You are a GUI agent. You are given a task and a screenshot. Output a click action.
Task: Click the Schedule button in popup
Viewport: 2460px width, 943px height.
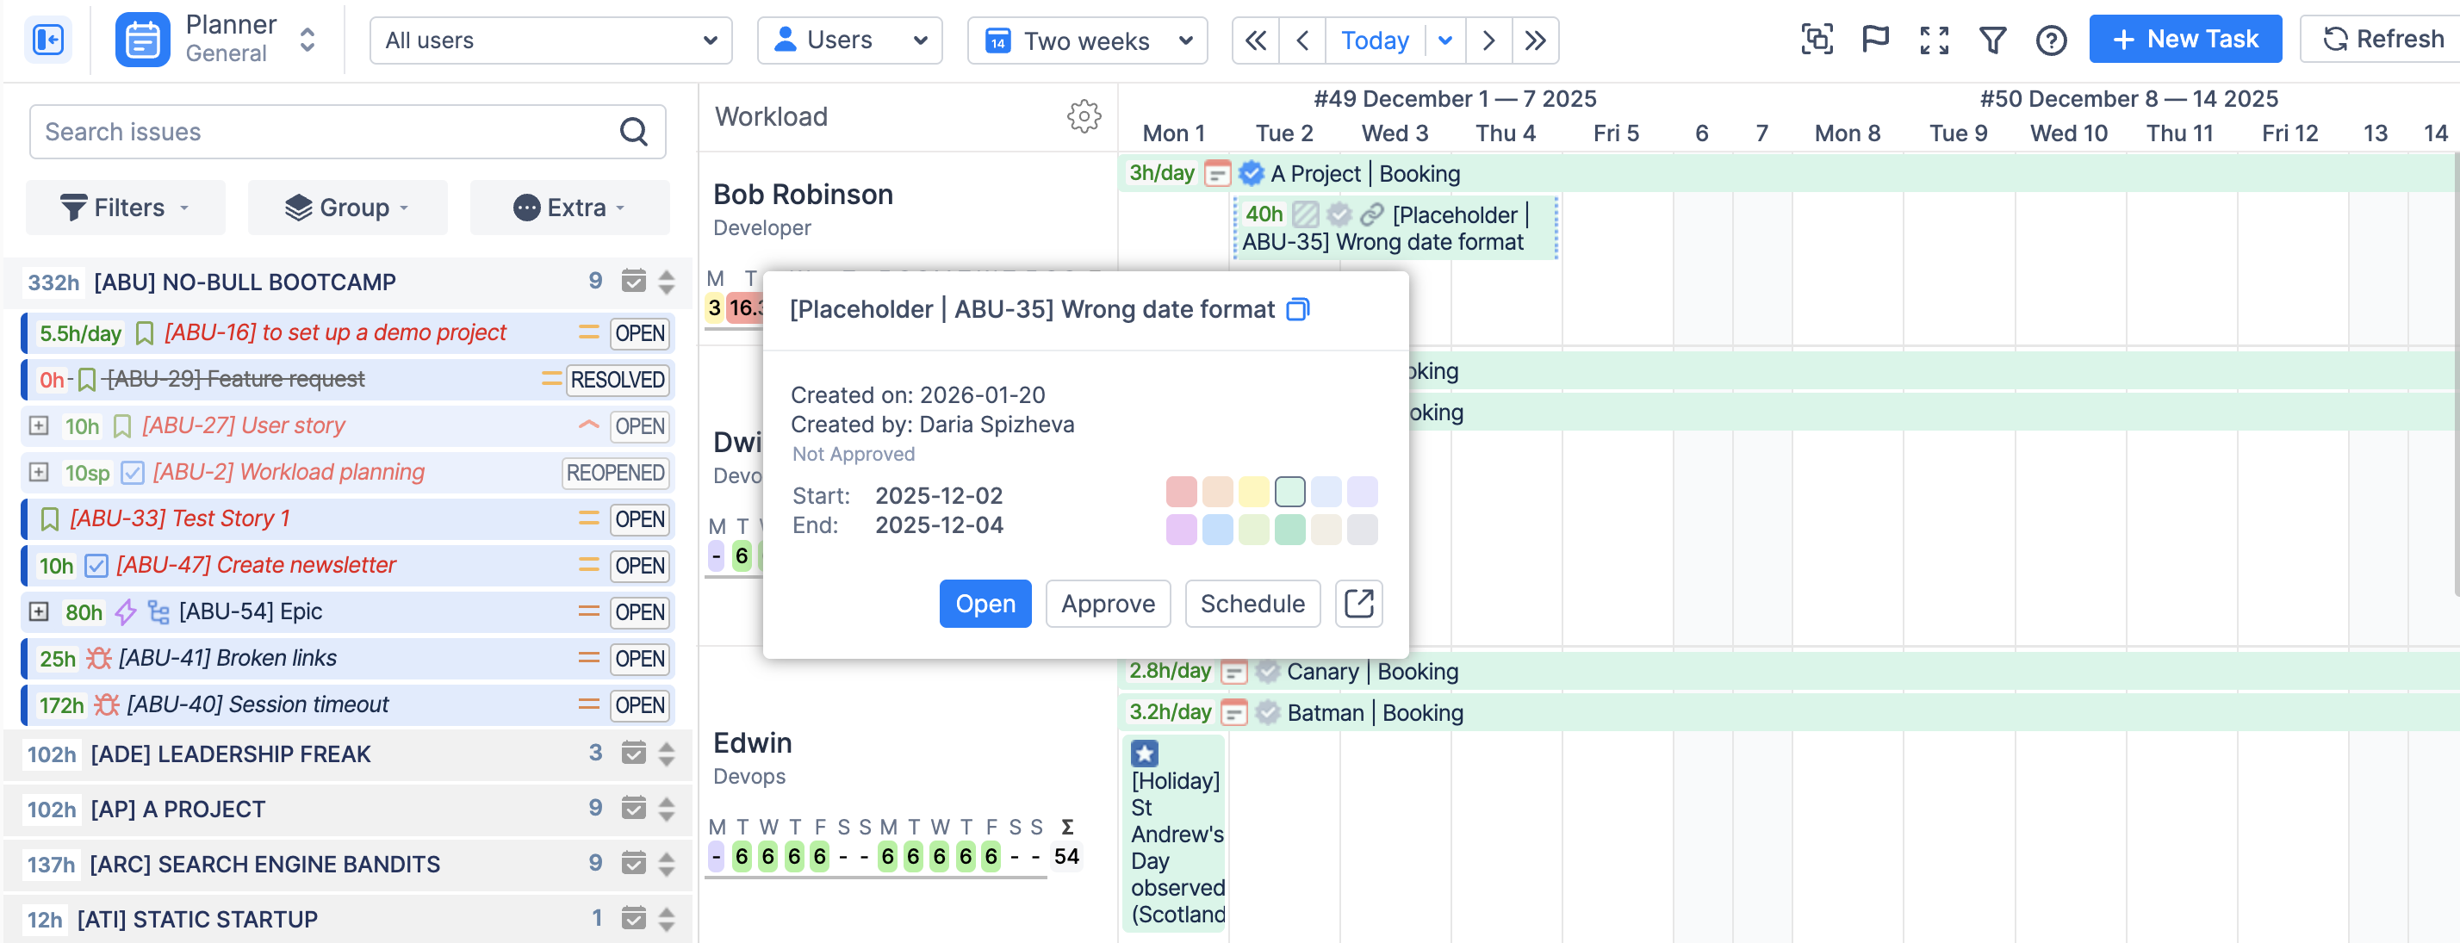(x=1252, y=603)
